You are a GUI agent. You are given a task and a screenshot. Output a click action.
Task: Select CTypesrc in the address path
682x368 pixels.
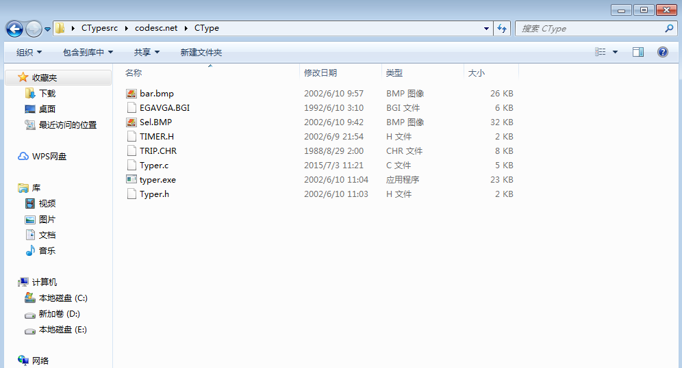pyautogui.click(x=99, y=28)
